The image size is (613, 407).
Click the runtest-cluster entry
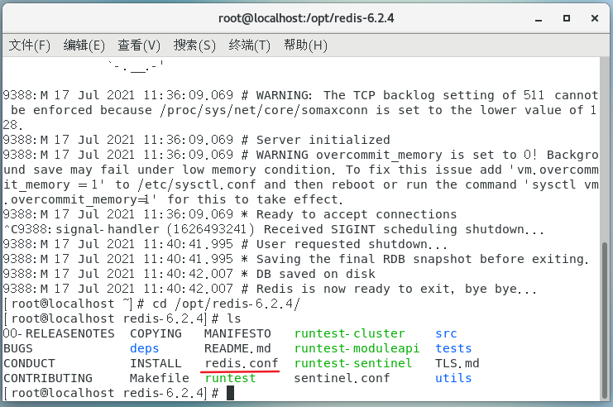[x=349, y=333]
